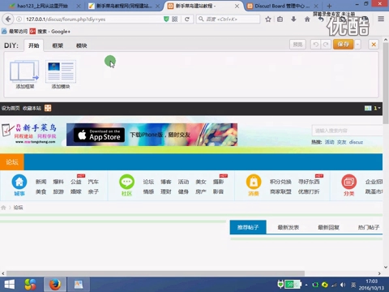Image resolution: width=389 pixels, height=292 pixels.
Task: Click the volume speaker tray icon
Action: [343, 285]
